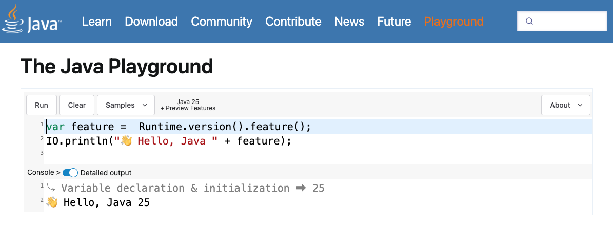Click the Samples dropdown chevron
The height and width of the screenshot is (227, 613).
click(145, 105)
